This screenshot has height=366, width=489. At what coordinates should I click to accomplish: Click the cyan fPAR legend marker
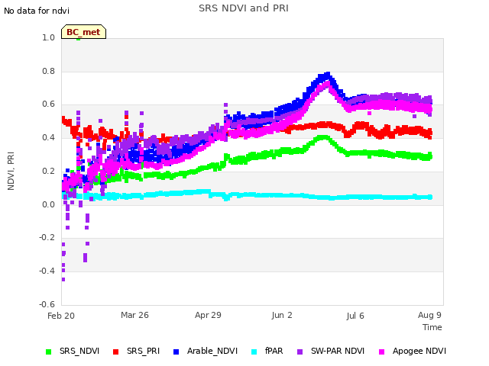coord(254,352)
